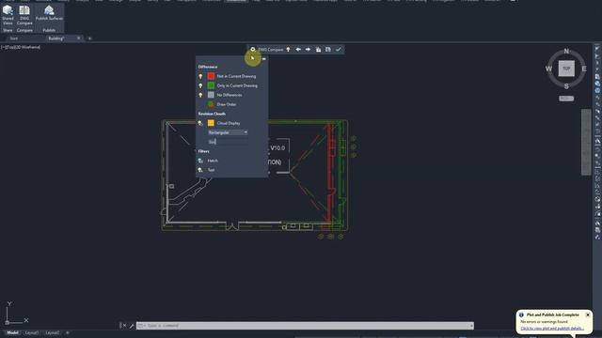The height and width of the screenshot is (338, 602).
Task: Change the green Only in Current Drawing color
Action: [211, 85]
